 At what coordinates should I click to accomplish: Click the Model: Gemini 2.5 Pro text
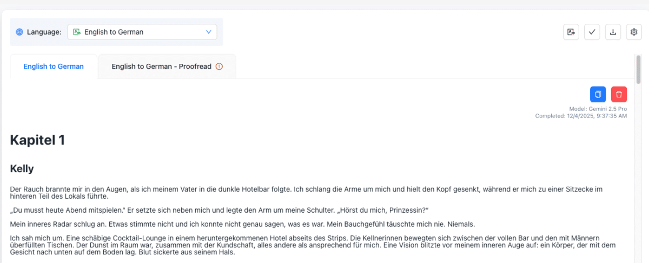click(x=598, y=109)
